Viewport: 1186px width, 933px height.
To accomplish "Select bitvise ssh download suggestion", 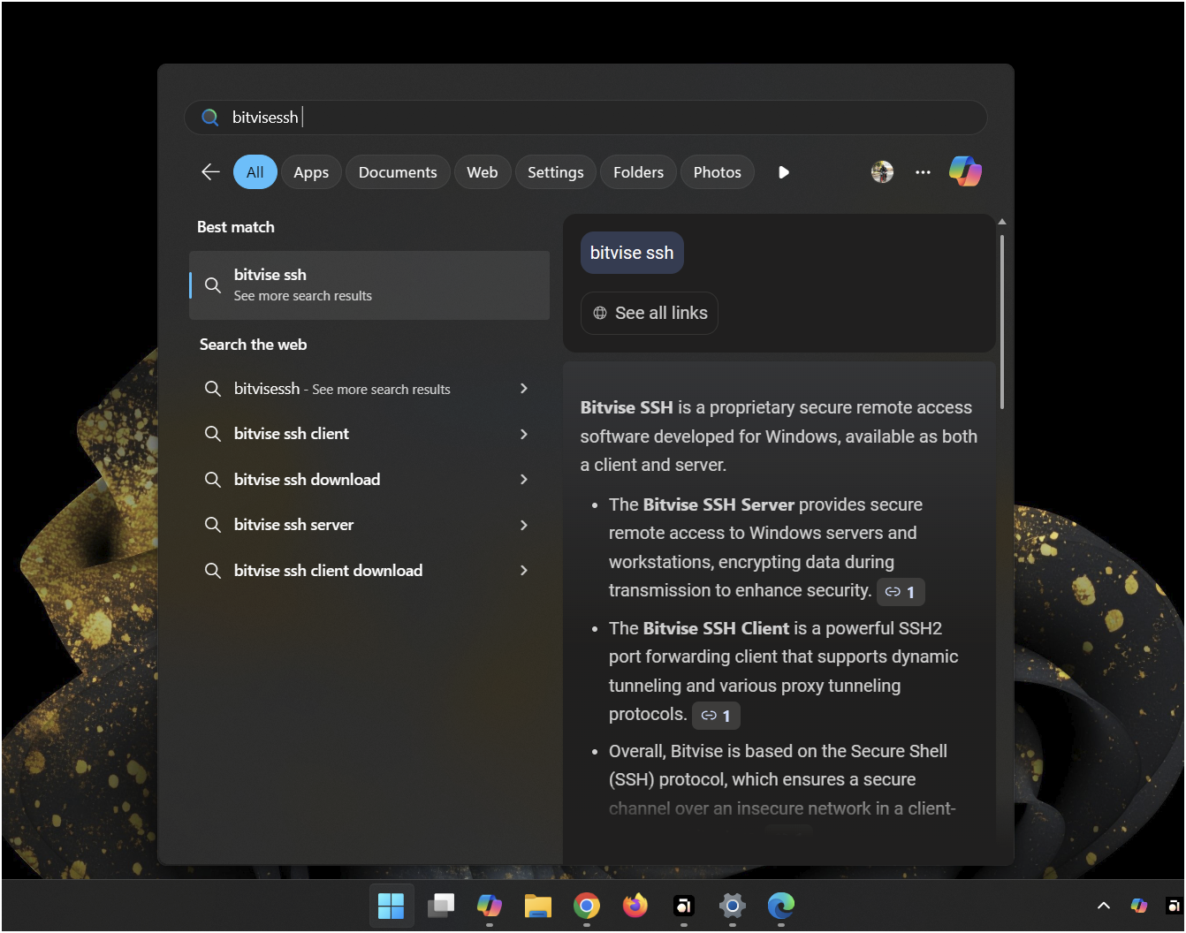I will (369, 480).
